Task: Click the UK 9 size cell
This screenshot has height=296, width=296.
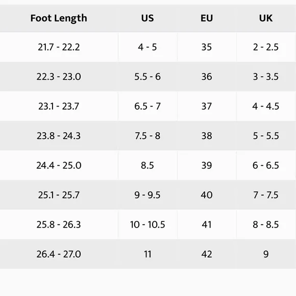Action: pos(266,254)
